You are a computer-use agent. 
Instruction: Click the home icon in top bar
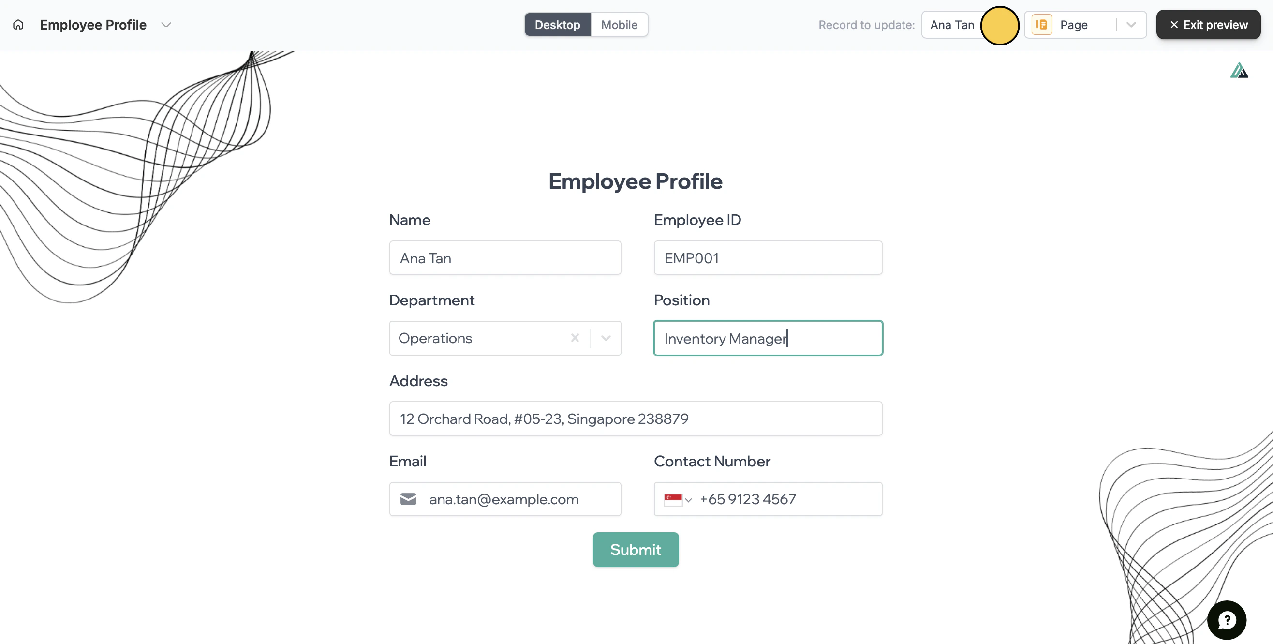click(18, 25)
